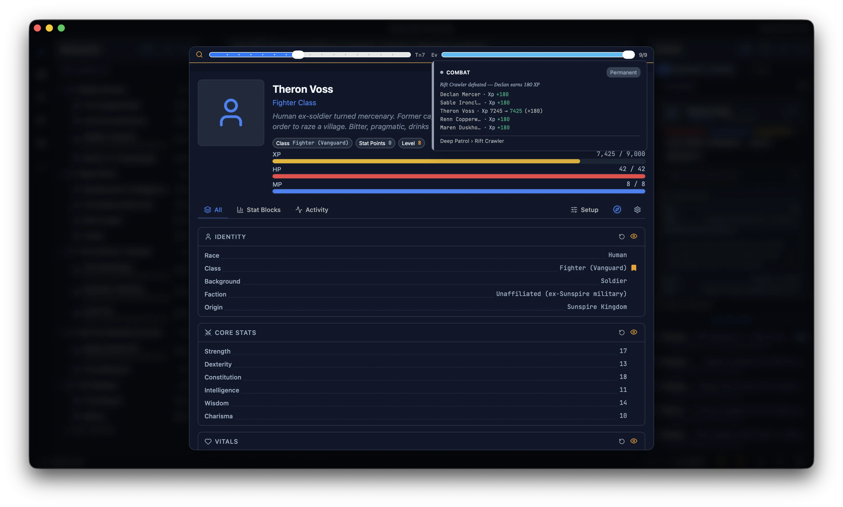Click the Intelligence value 11

coord(623,390)
